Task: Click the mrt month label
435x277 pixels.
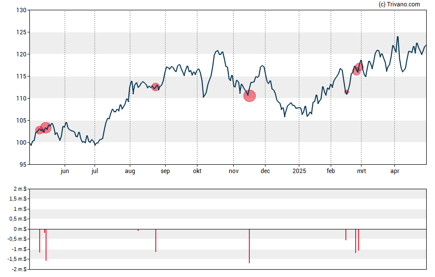Action: click(x=361, y=171)
